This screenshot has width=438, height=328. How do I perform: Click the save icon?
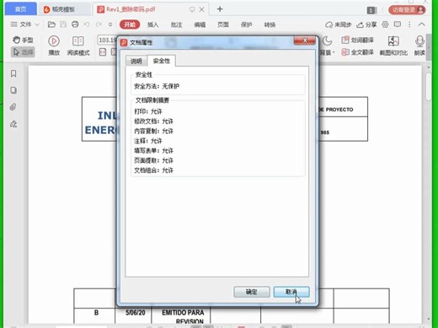click(63, 24)
